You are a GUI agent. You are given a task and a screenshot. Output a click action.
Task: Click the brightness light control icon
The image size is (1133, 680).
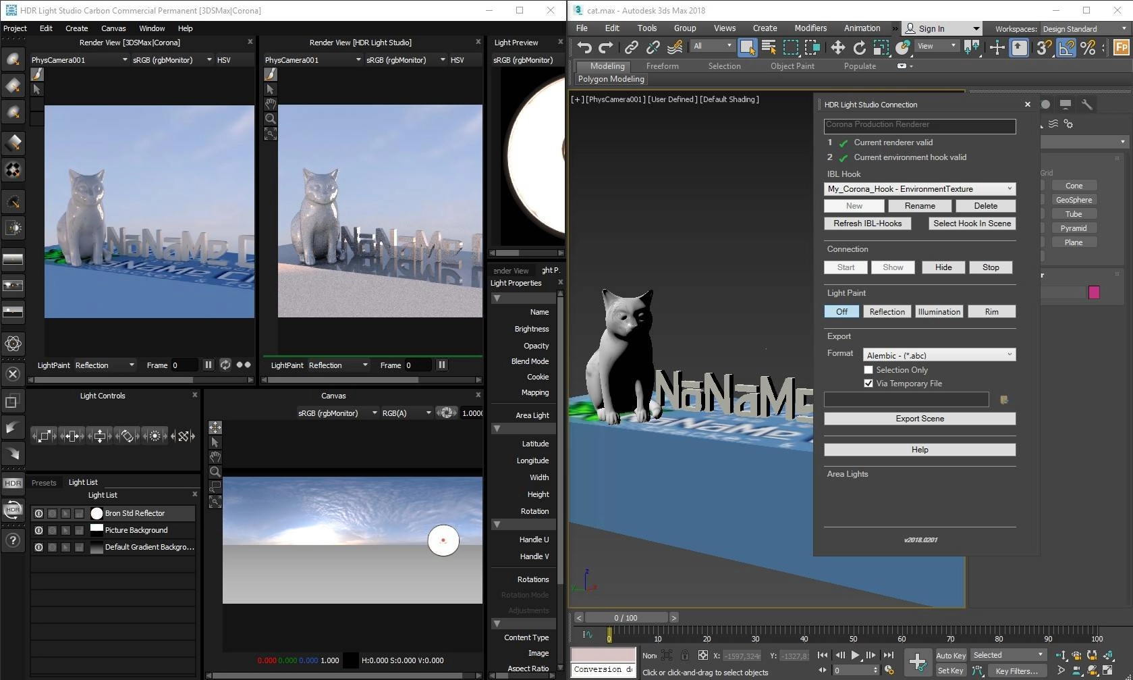155,436
